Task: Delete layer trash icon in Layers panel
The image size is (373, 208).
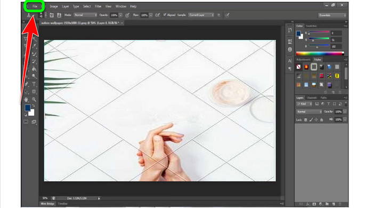Action: [340, 204]
